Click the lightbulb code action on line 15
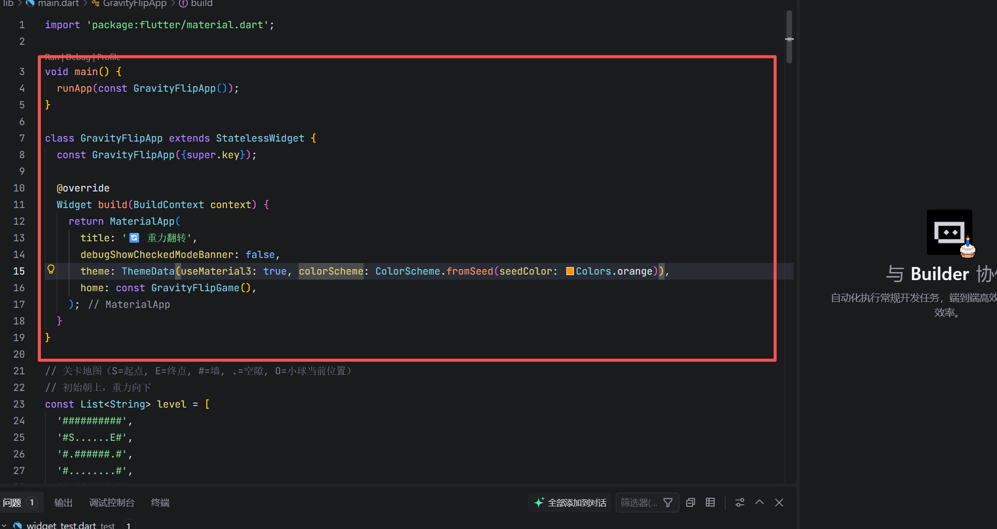The image size is (997, 529). 51,270
